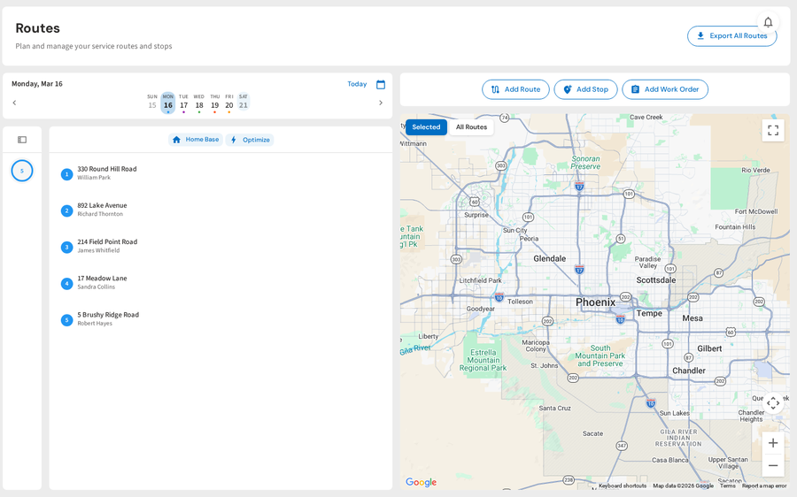This screenshot has width=797, height=497.
Task: Select Thursday 19 in week strip
Action: (215, 103)
